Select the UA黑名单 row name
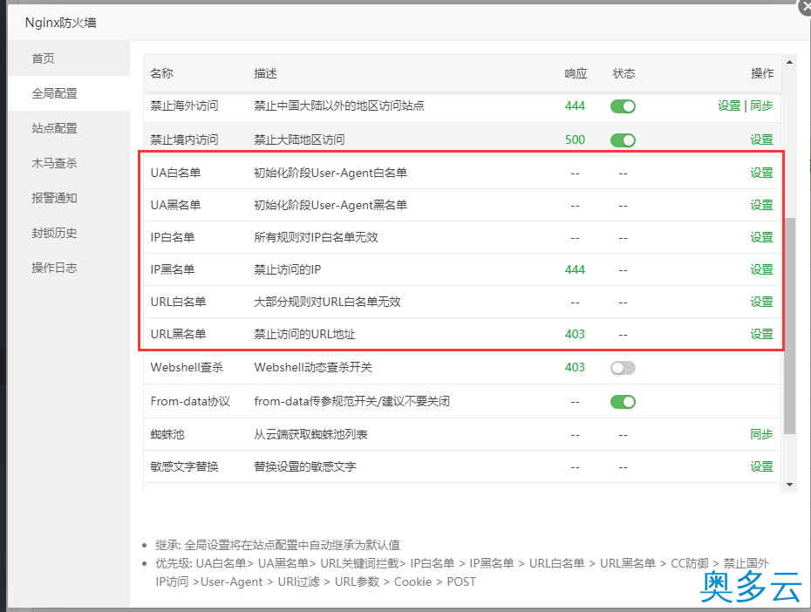 coord(175,205)
